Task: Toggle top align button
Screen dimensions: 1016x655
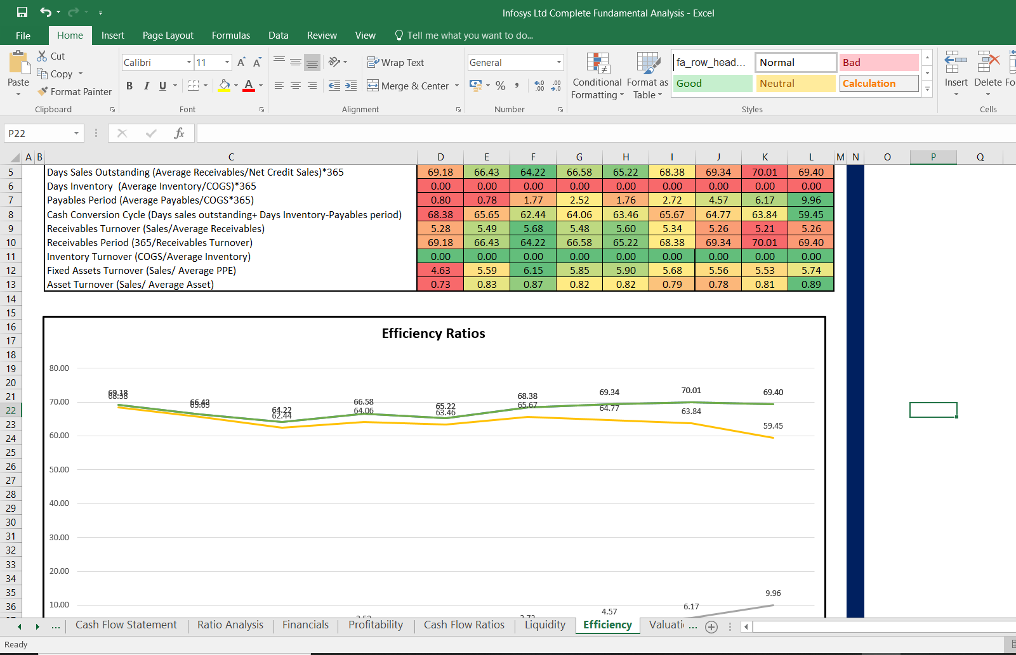Action: tap(279, 62)
